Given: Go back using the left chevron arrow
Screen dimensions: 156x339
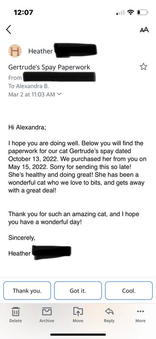Looking at the screenshot, I should click(x=8, y=29).
